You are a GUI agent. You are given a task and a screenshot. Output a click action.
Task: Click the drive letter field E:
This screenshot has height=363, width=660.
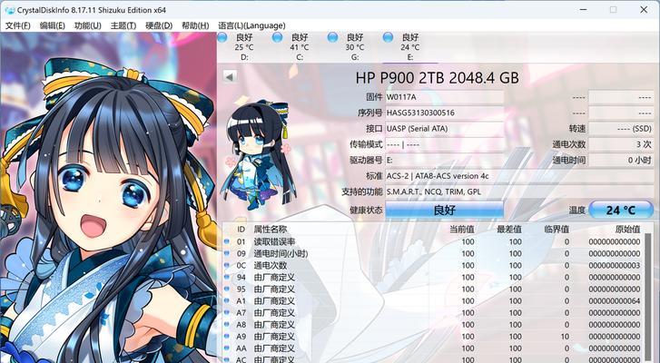(x=445, y=161)
